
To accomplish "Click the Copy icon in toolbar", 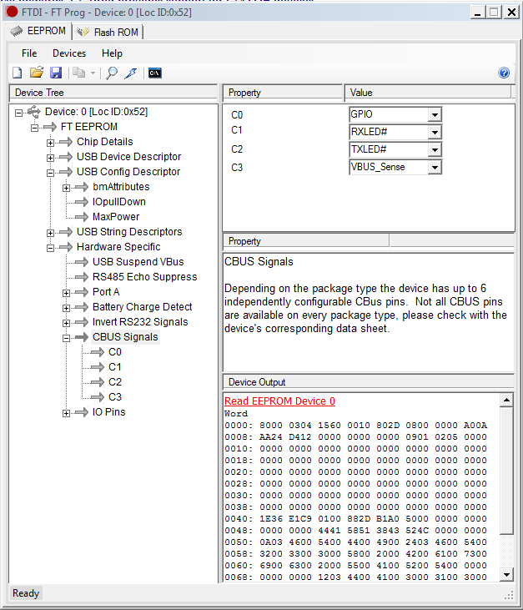I will point(79,73).
